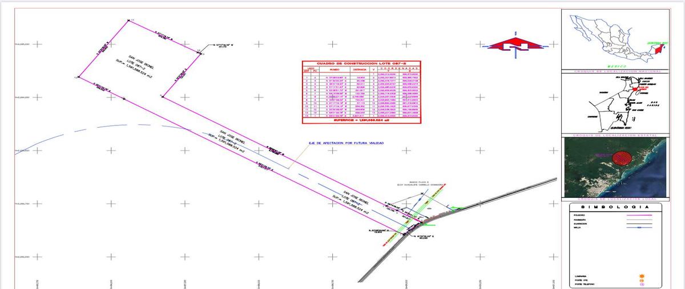Click the DISTANCIA column header in table

point(358,70)
